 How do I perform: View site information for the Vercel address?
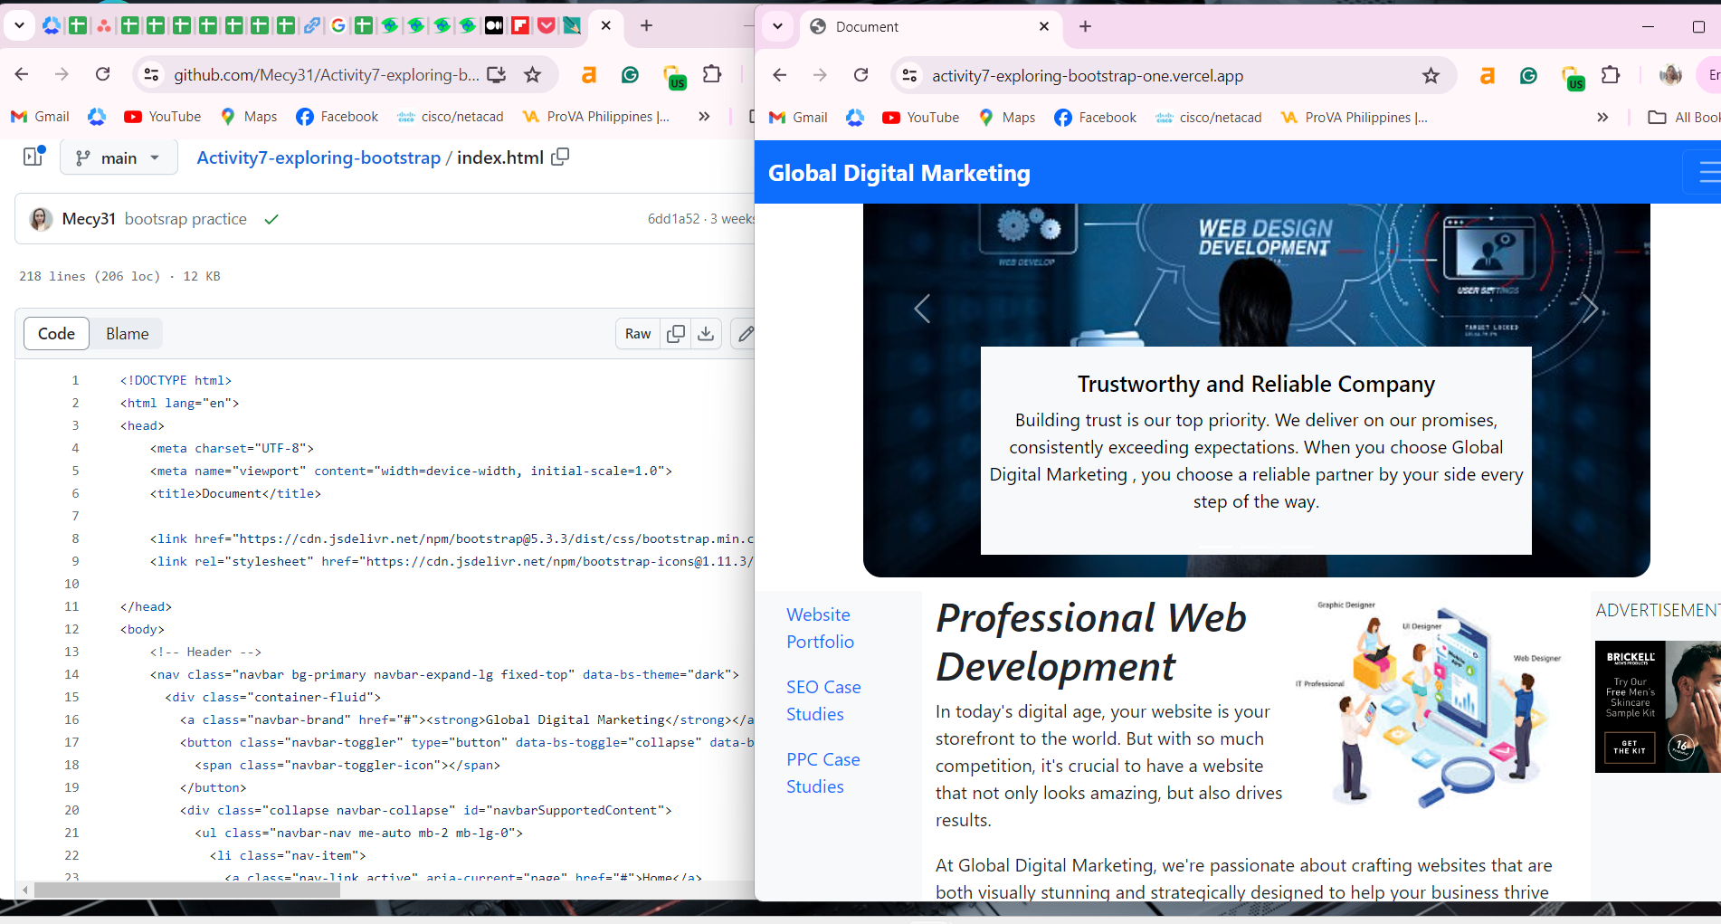coord(909,76)
